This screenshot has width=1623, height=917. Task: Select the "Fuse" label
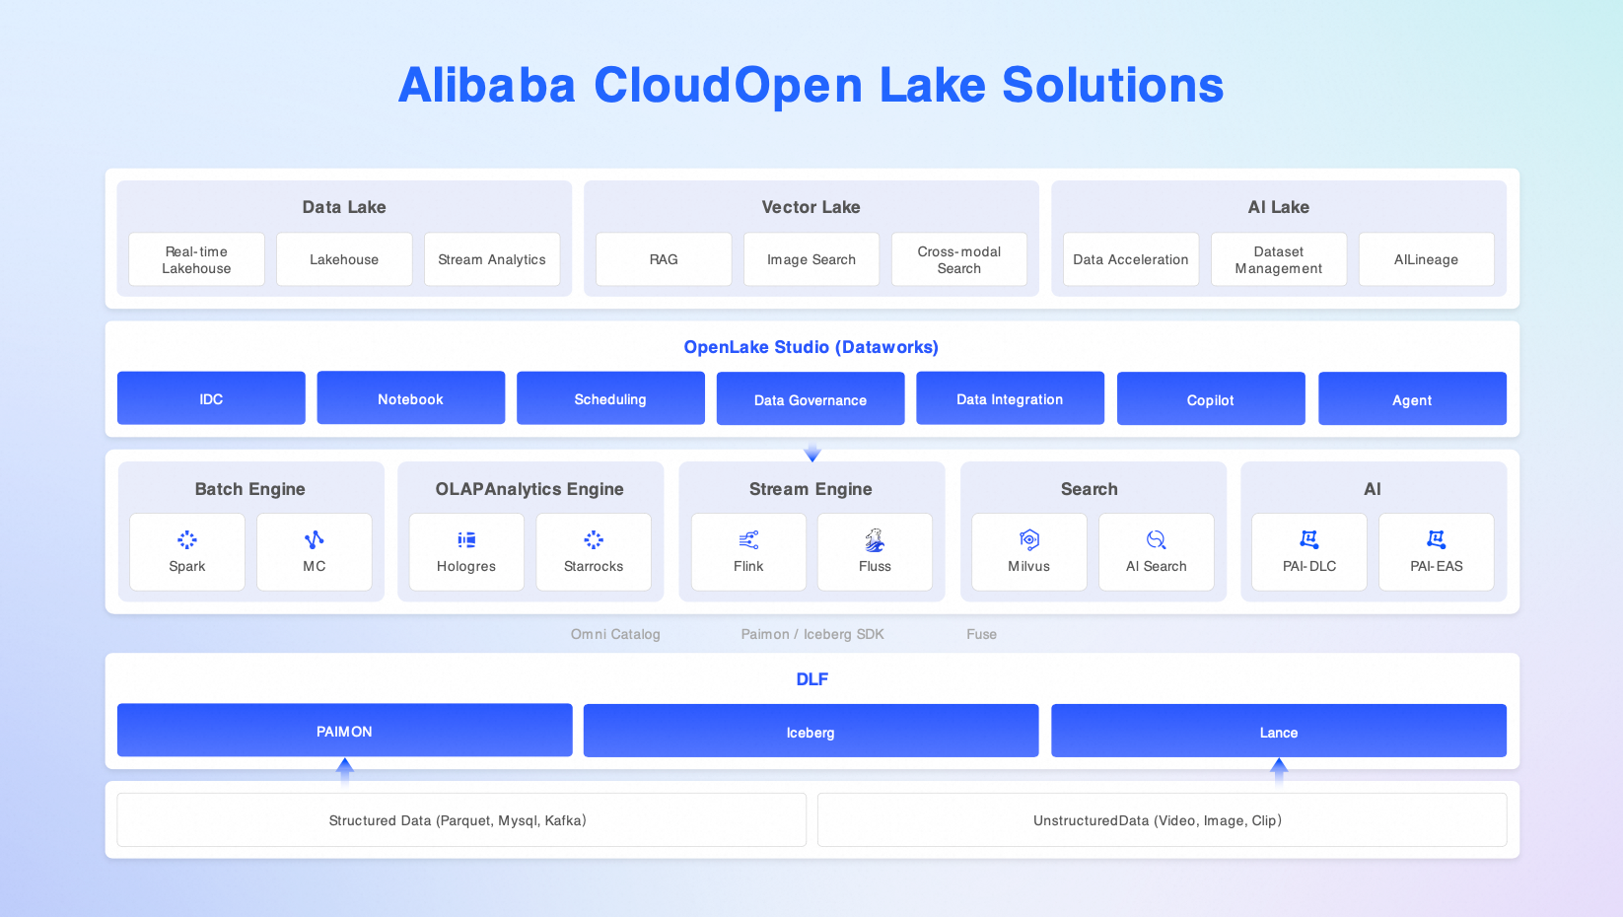click(x=981, y=634)
